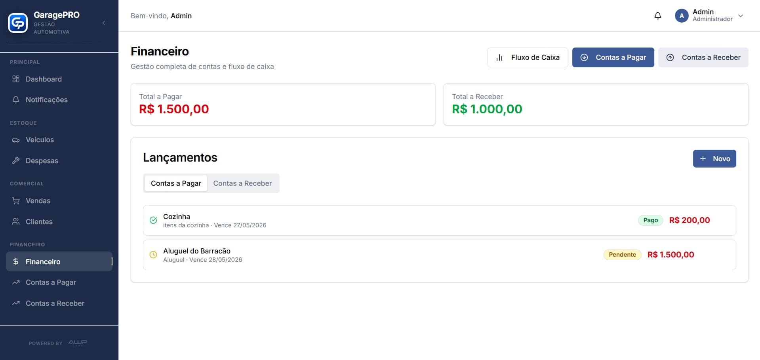Go to Notificações in the sidebar
This screenshot has width=760, height=360.
59,100
